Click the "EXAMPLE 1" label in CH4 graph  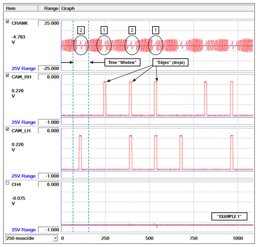coord(229,216)
